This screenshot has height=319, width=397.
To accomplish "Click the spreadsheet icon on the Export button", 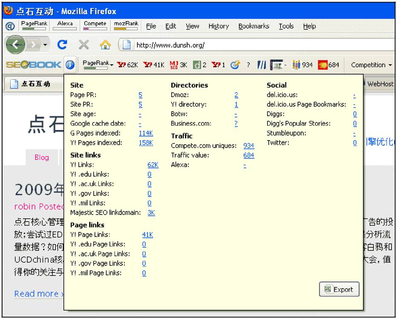I will tap(328, 289).
